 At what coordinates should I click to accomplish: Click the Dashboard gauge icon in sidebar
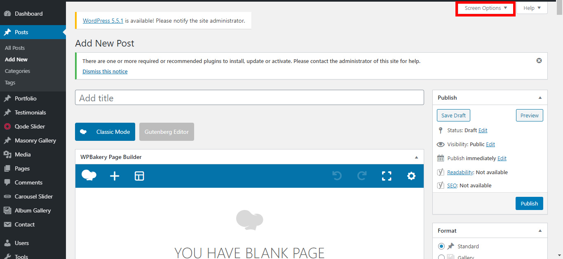[x=7, y=14]
